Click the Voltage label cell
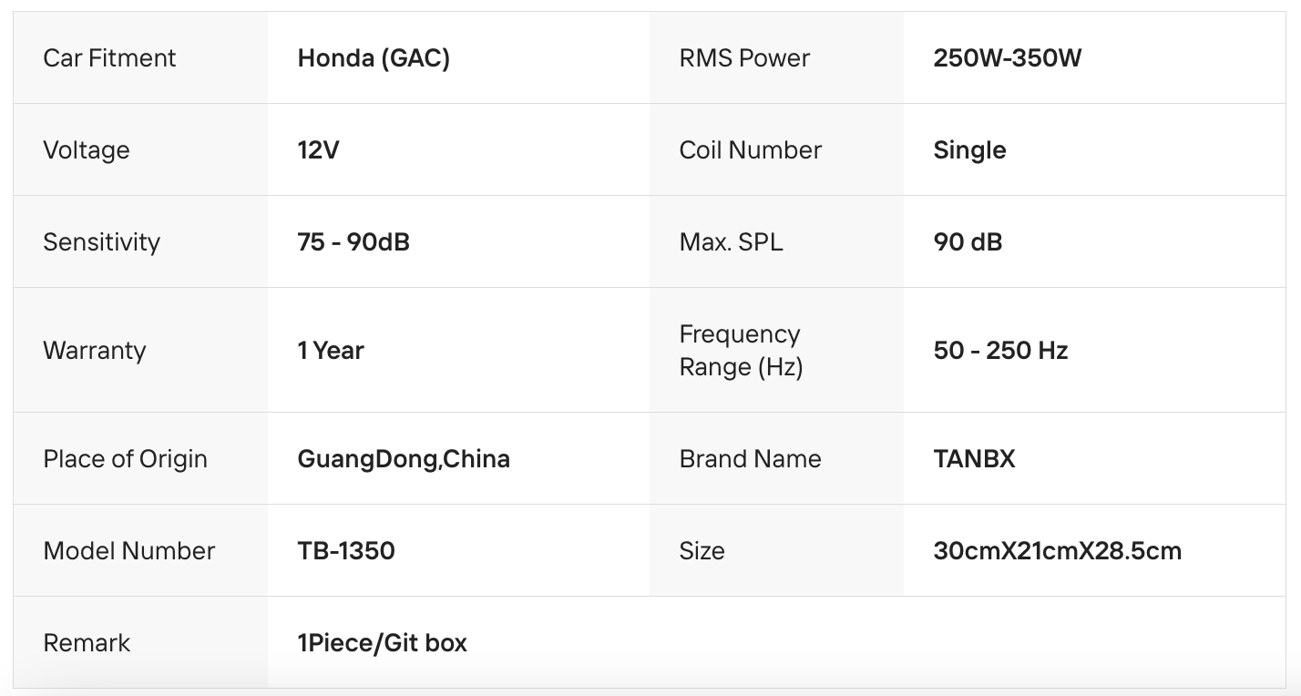The image size is (1301, 696). pyautogui.click(x=87, y=150)
